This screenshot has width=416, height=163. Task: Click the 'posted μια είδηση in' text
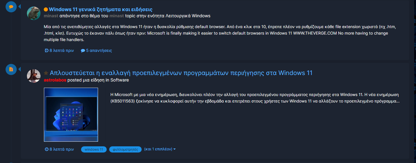(88, 80)
